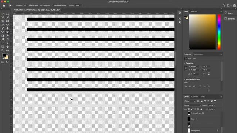Viewport: 237px width, 133px height.
Task: Select the Frame tool
Action: [x=7, y=21]
